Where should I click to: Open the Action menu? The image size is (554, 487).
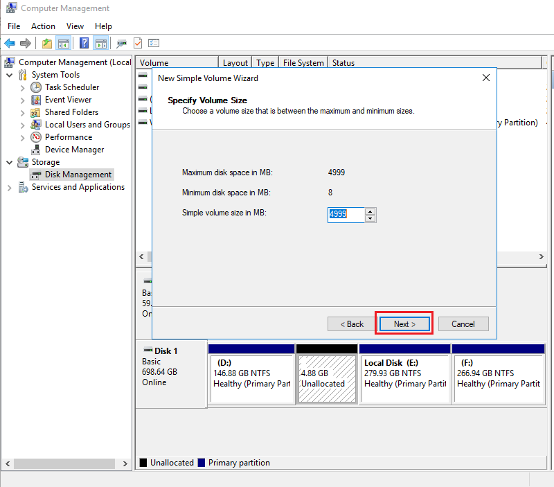click(43, 26)
